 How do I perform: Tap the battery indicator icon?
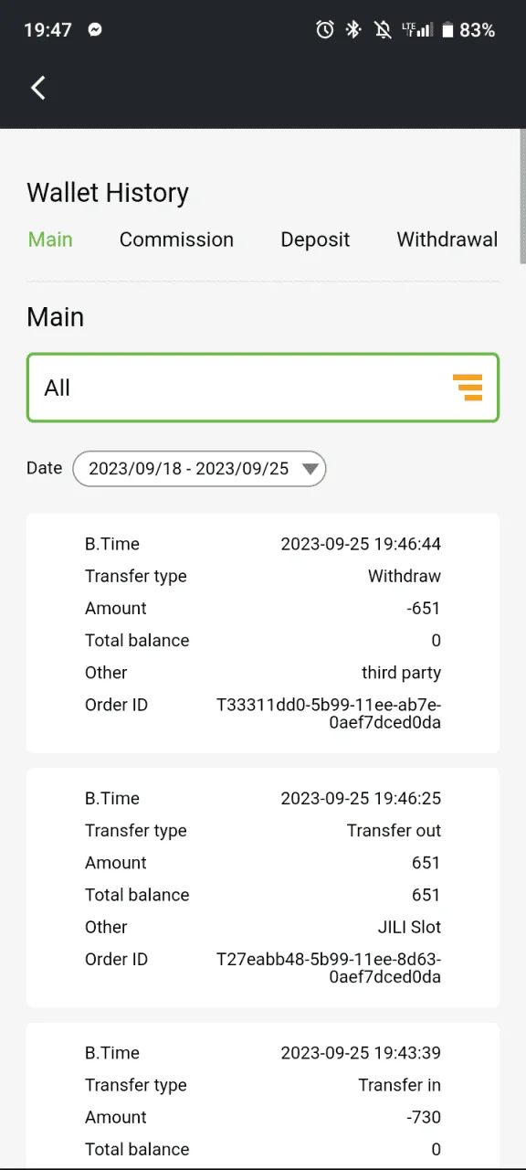pos(447,30)
